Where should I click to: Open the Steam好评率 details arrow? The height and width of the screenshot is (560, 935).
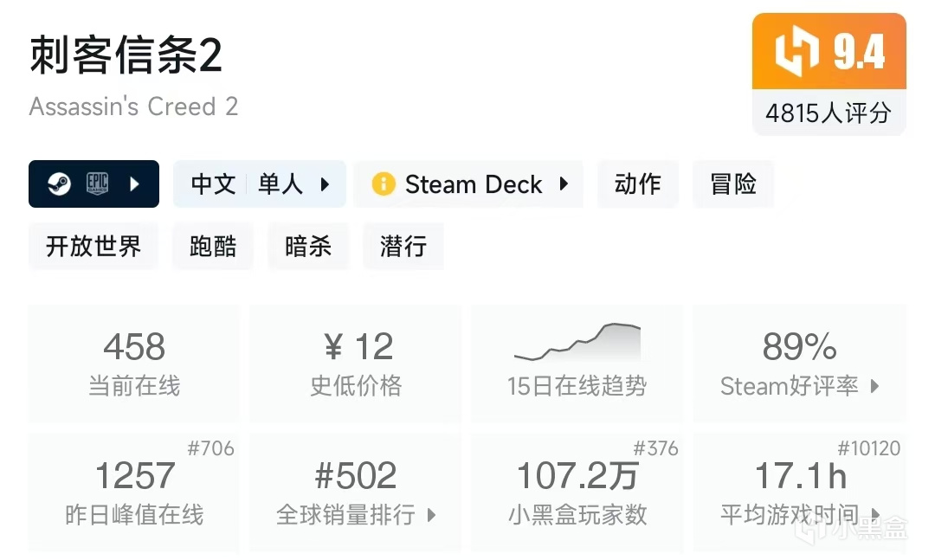click(x=874, y=386)
